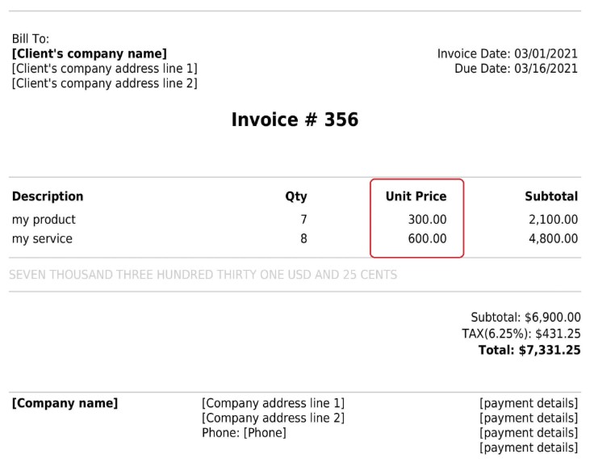Screen dimensions: 594x467
Task: Click the Qty column header
Action: pyautogui.click(x=296, y=196)
